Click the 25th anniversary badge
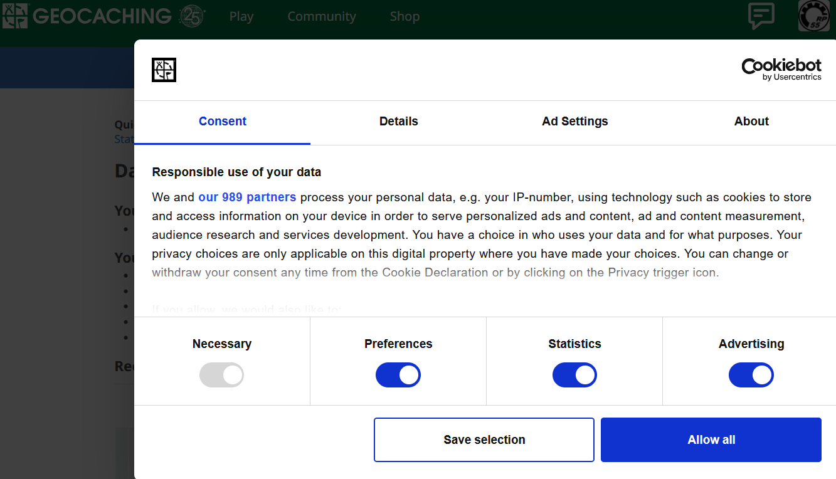Image resolution: width=836 pixels, height=479 pixels. (x=192, y=16)
